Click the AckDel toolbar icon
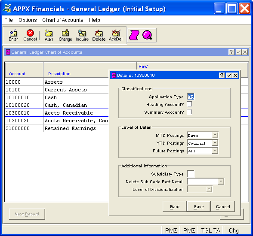Viewport: 253px width, 236px height. pyautogui.click(x=115, y=35)
